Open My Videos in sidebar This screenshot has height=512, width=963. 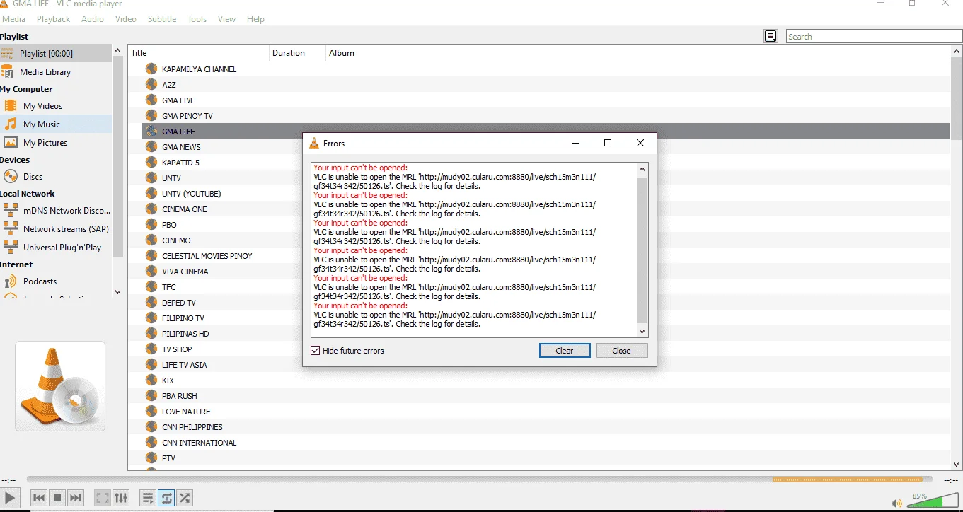56,106
